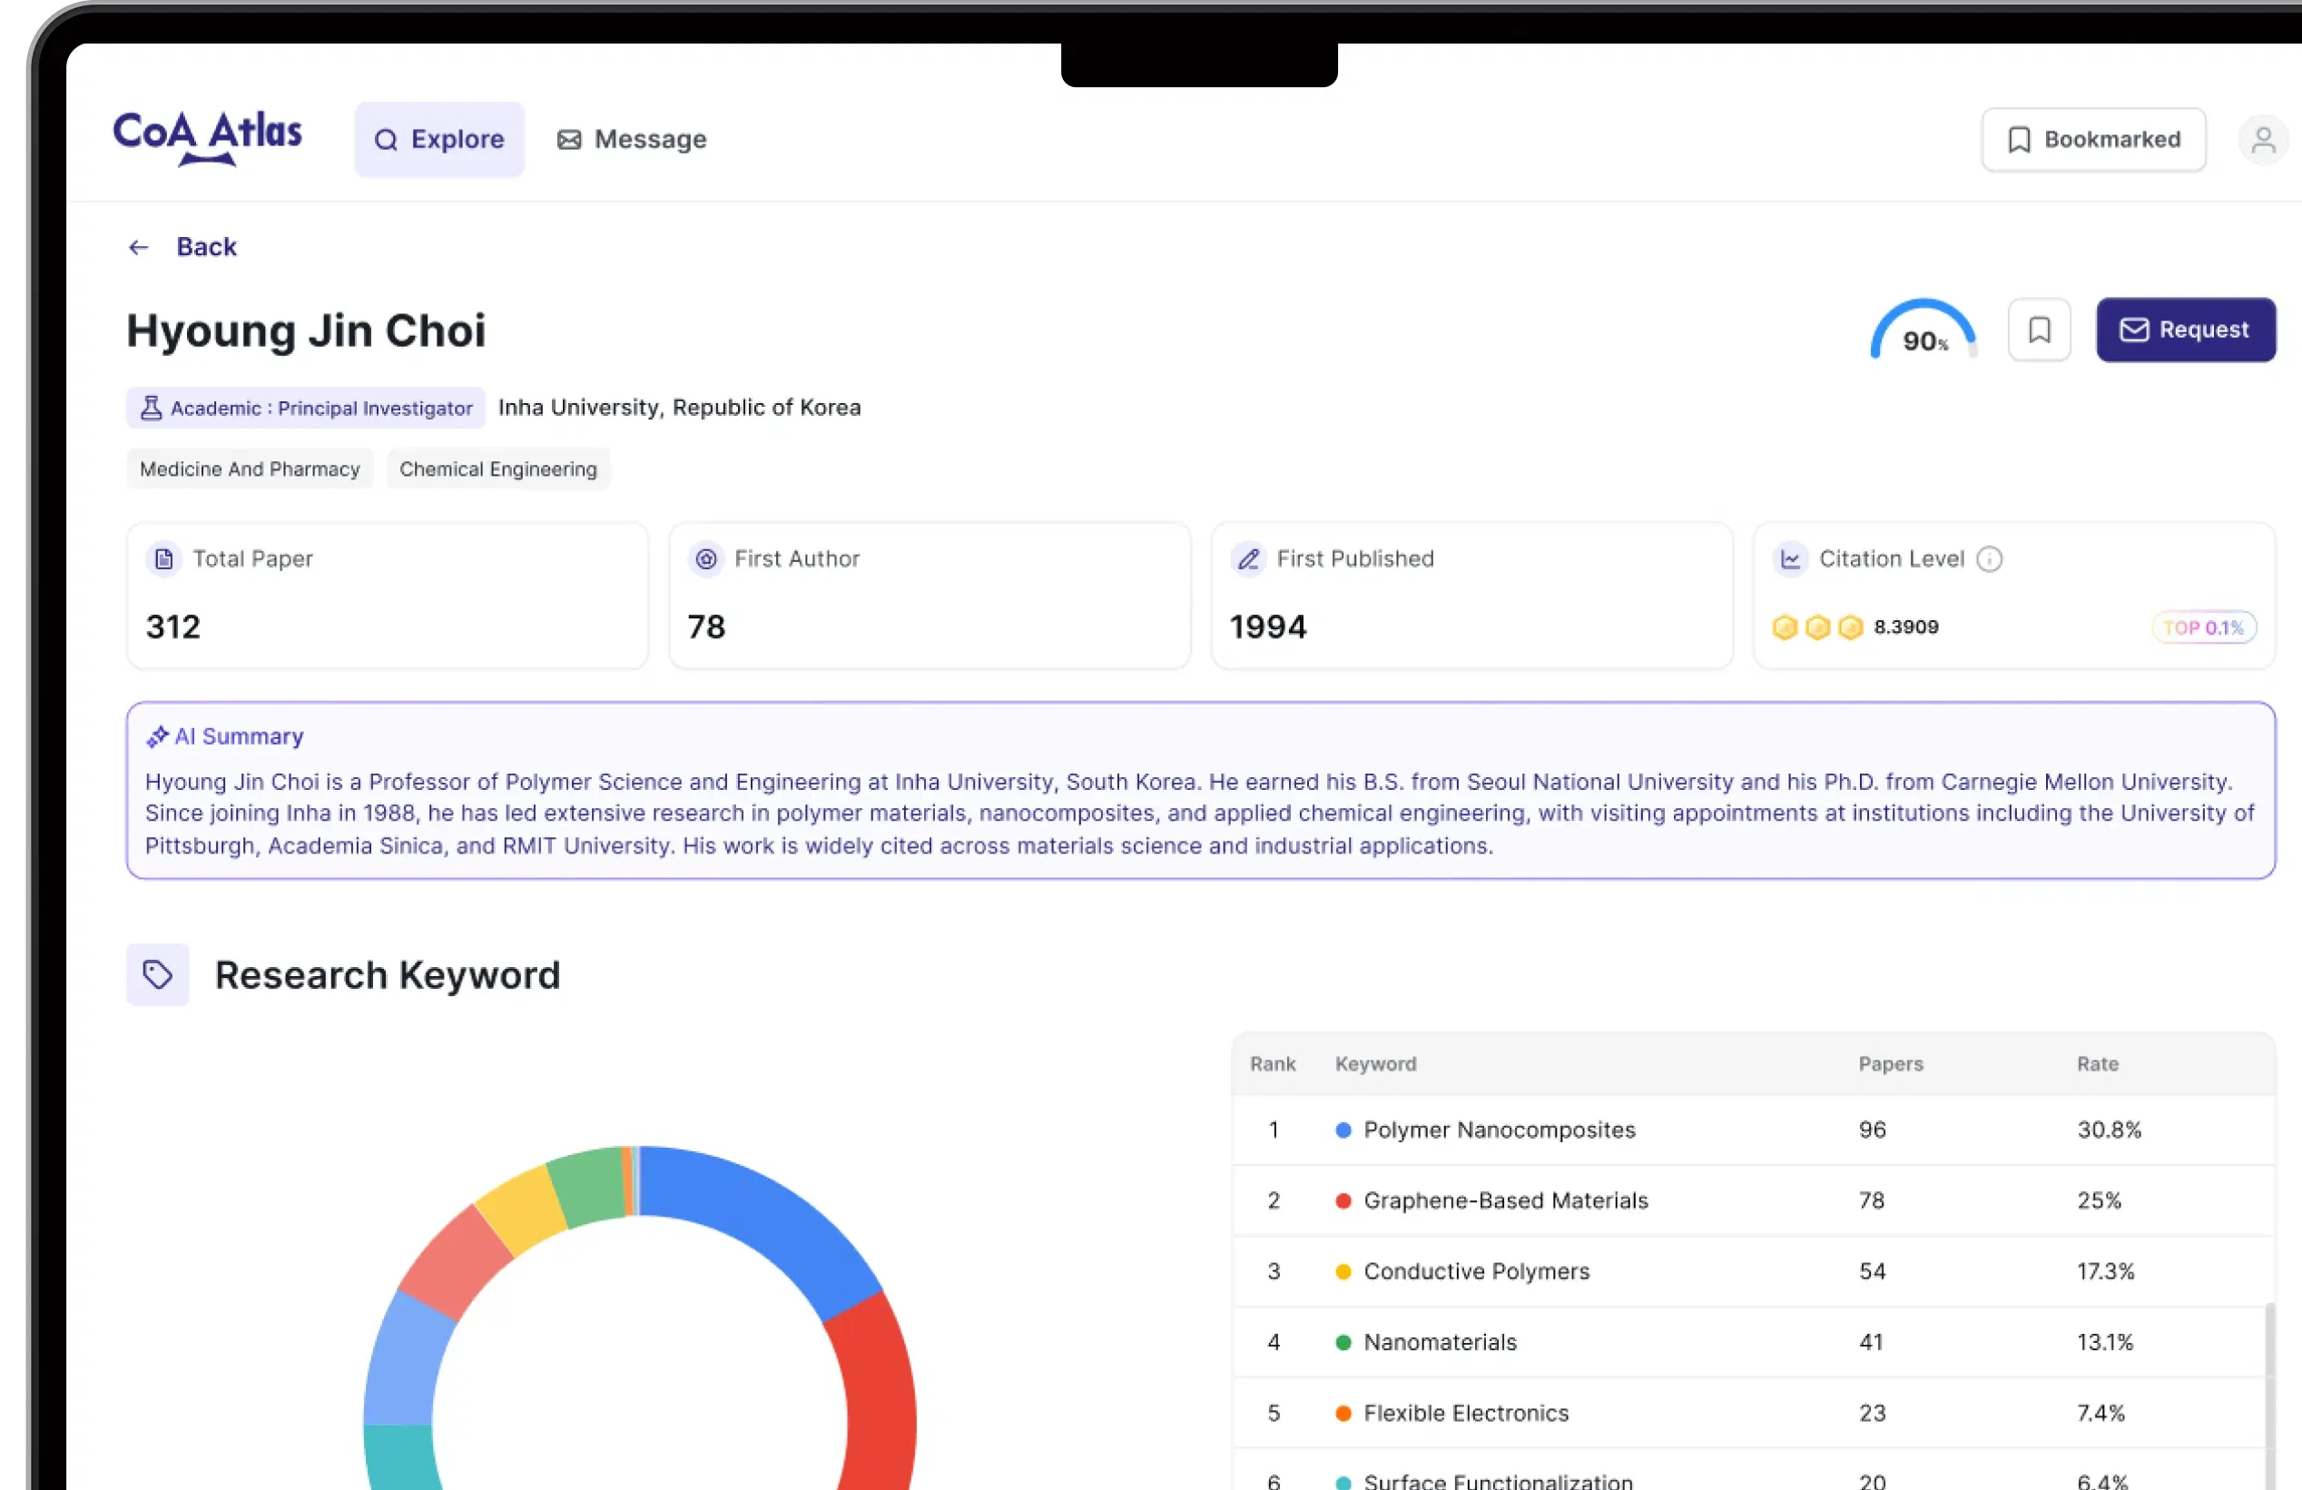Click the First Published pen icon
2302x1490 pixels.
click(1248, 558)
